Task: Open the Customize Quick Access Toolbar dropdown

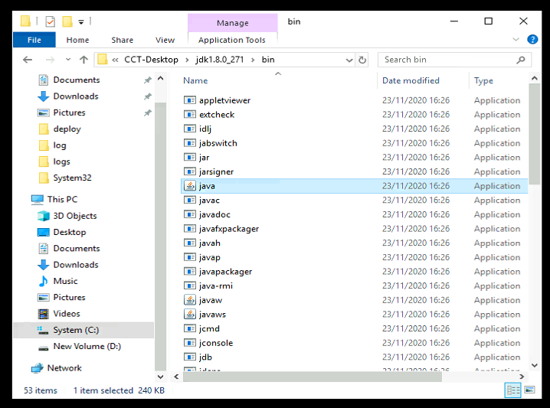Action: (x=81, y=22)
